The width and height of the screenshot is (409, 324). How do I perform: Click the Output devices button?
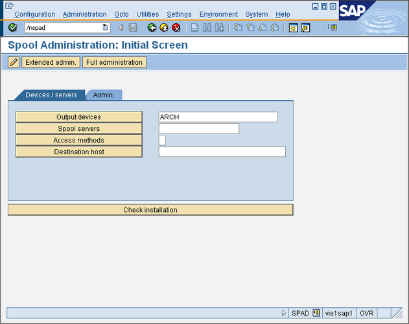tap(78, 117)
